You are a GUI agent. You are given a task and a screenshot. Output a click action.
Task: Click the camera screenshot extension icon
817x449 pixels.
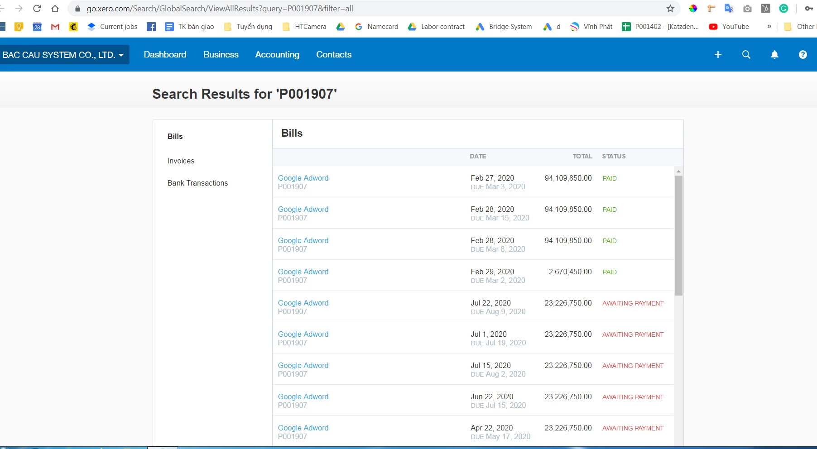pyautogui.click(x=747, y=9)
